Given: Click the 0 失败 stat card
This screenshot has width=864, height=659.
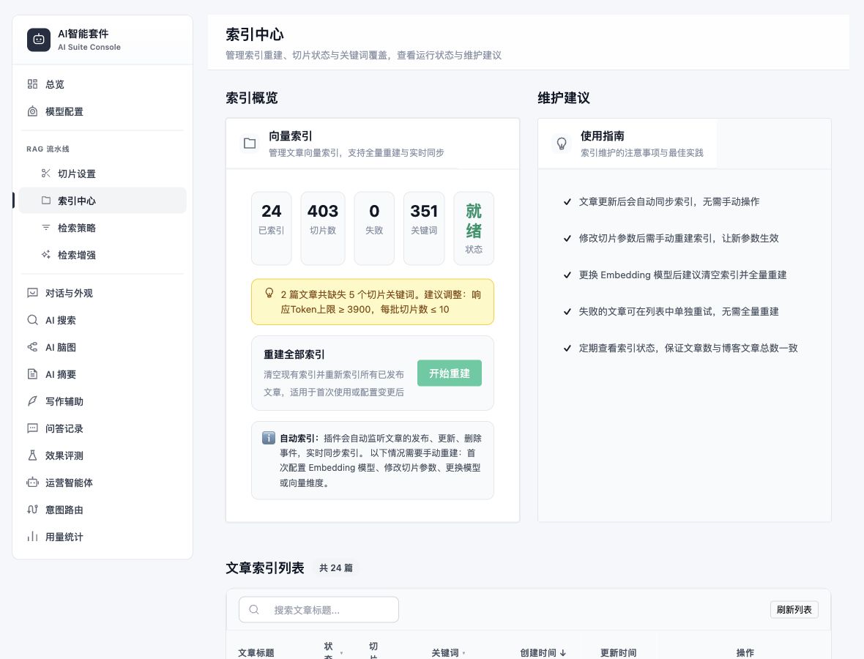Looking at the screenshot, I should coord(374,228).
